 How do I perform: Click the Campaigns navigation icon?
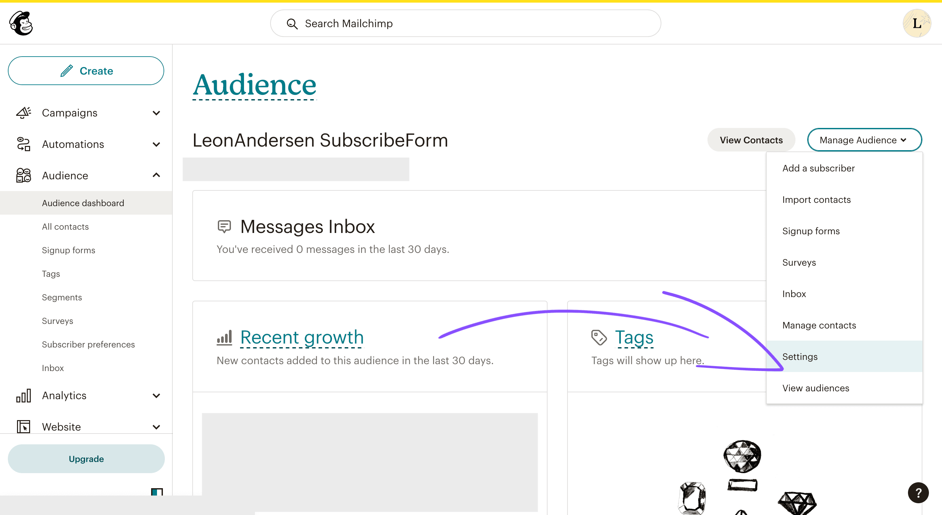(24, 112)
